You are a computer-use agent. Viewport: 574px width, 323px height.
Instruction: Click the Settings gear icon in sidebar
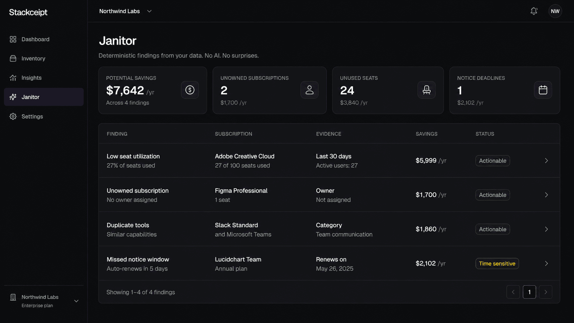pos(13,116)
